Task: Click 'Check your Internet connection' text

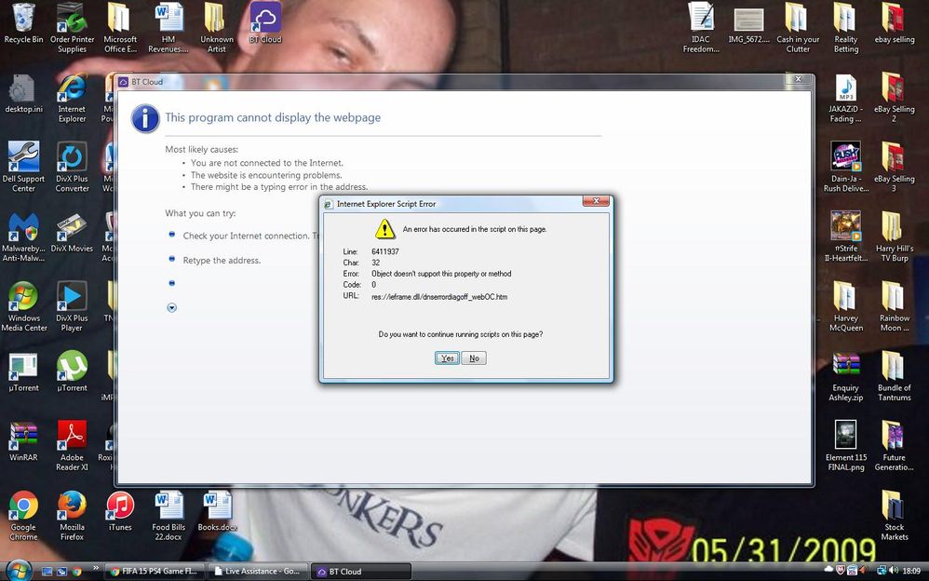Action: (246, 236)
